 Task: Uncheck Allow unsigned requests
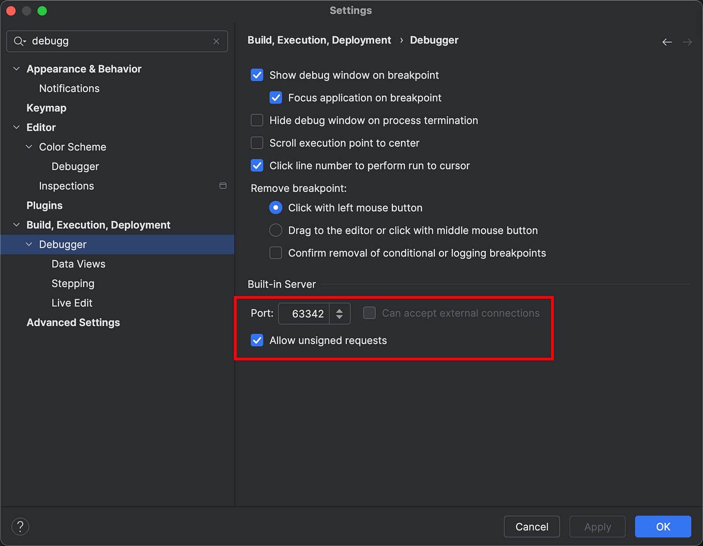[257, 340]
